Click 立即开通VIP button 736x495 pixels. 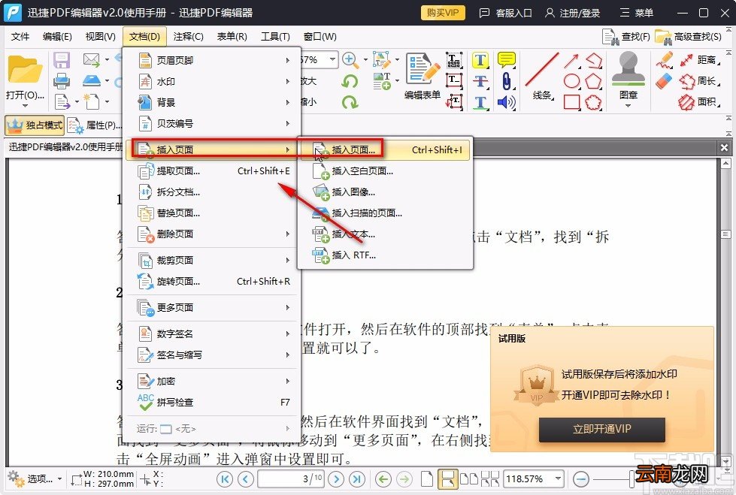(601, 430)
